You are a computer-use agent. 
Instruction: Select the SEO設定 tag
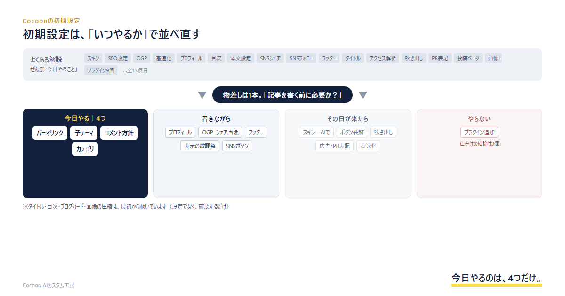tap(118, 58)
